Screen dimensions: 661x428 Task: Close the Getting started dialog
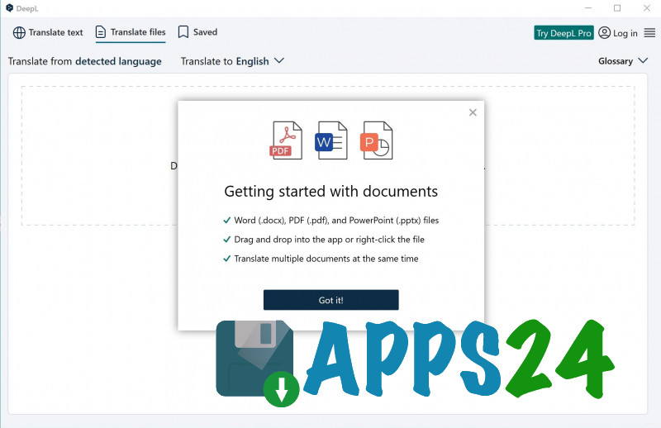(x=473, y=112)
